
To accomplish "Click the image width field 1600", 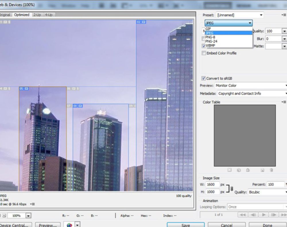I will pyautogui.click(x=212, y=184).
